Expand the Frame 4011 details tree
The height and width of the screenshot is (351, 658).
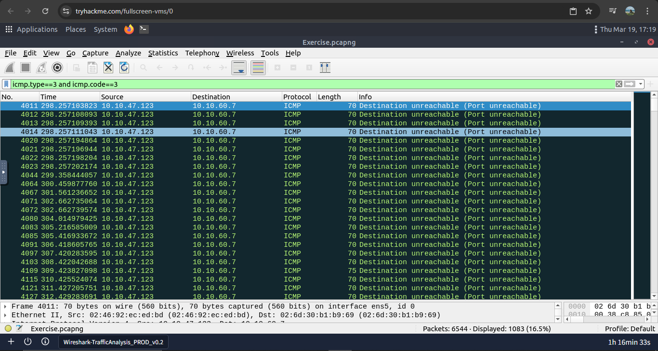[x=5, y=307]
